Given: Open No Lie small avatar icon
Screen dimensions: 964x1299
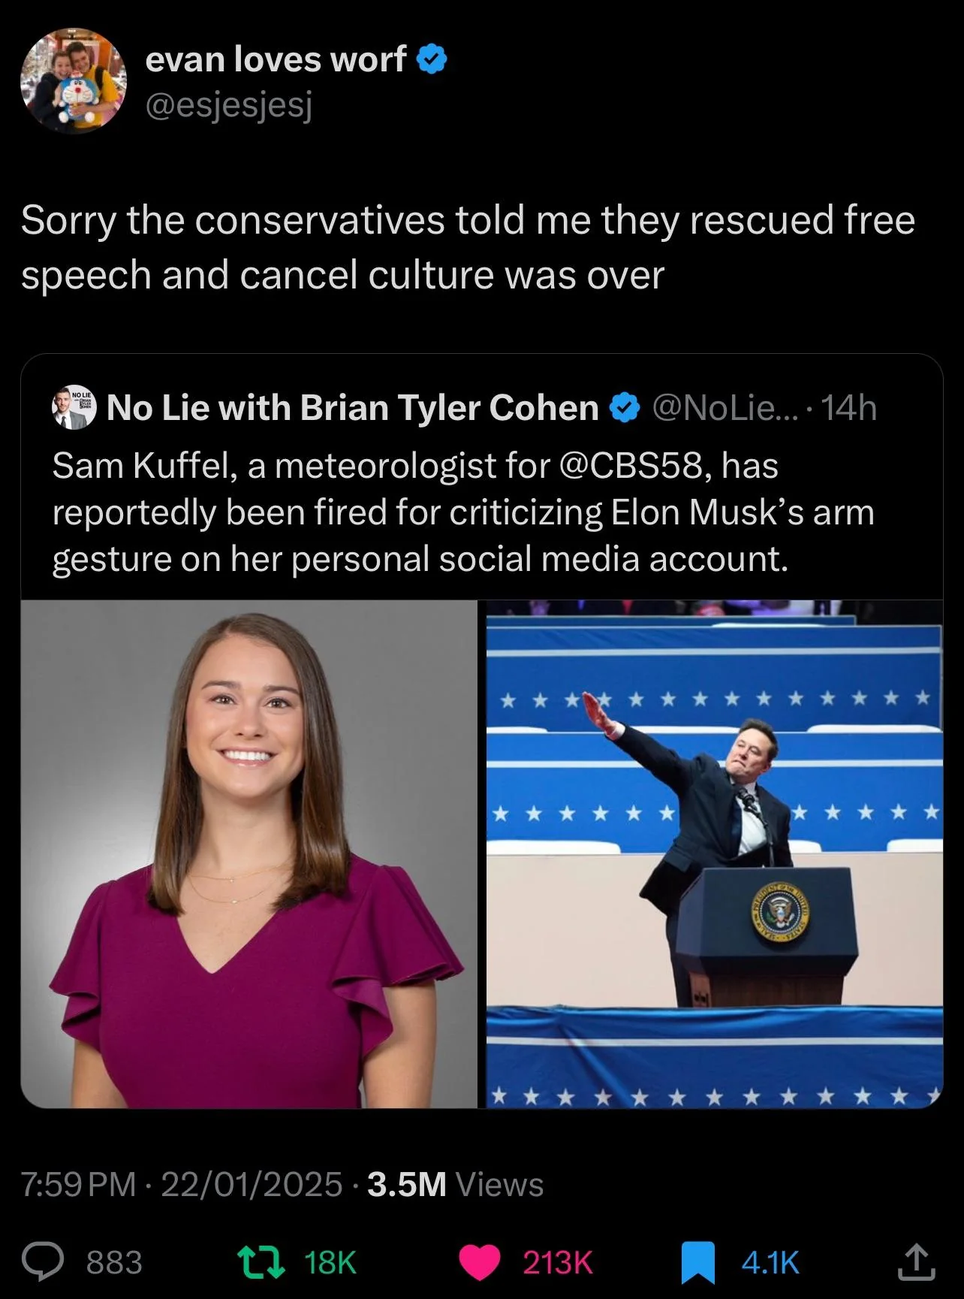Looking at the screenshot, I should tap(74, 409).
